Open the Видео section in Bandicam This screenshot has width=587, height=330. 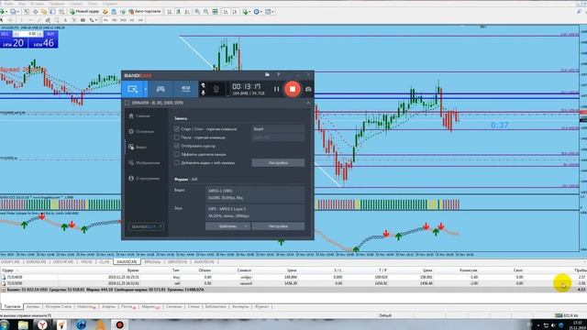click(x=138, y=148)
